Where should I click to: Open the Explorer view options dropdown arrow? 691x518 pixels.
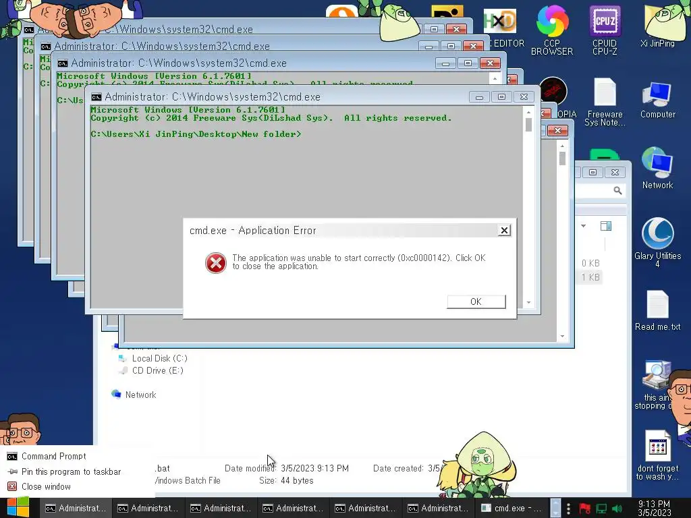point(584,226)
